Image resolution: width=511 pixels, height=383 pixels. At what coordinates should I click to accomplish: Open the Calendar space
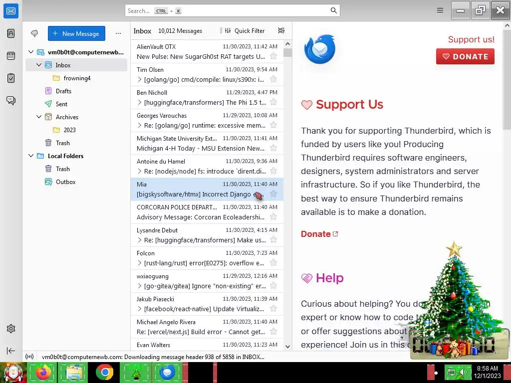11,56
